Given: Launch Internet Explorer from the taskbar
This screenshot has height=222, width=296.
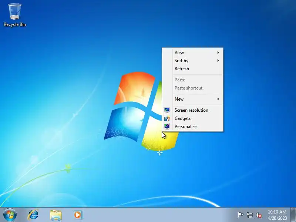Looking at the screenshot, I should point(33,215).
